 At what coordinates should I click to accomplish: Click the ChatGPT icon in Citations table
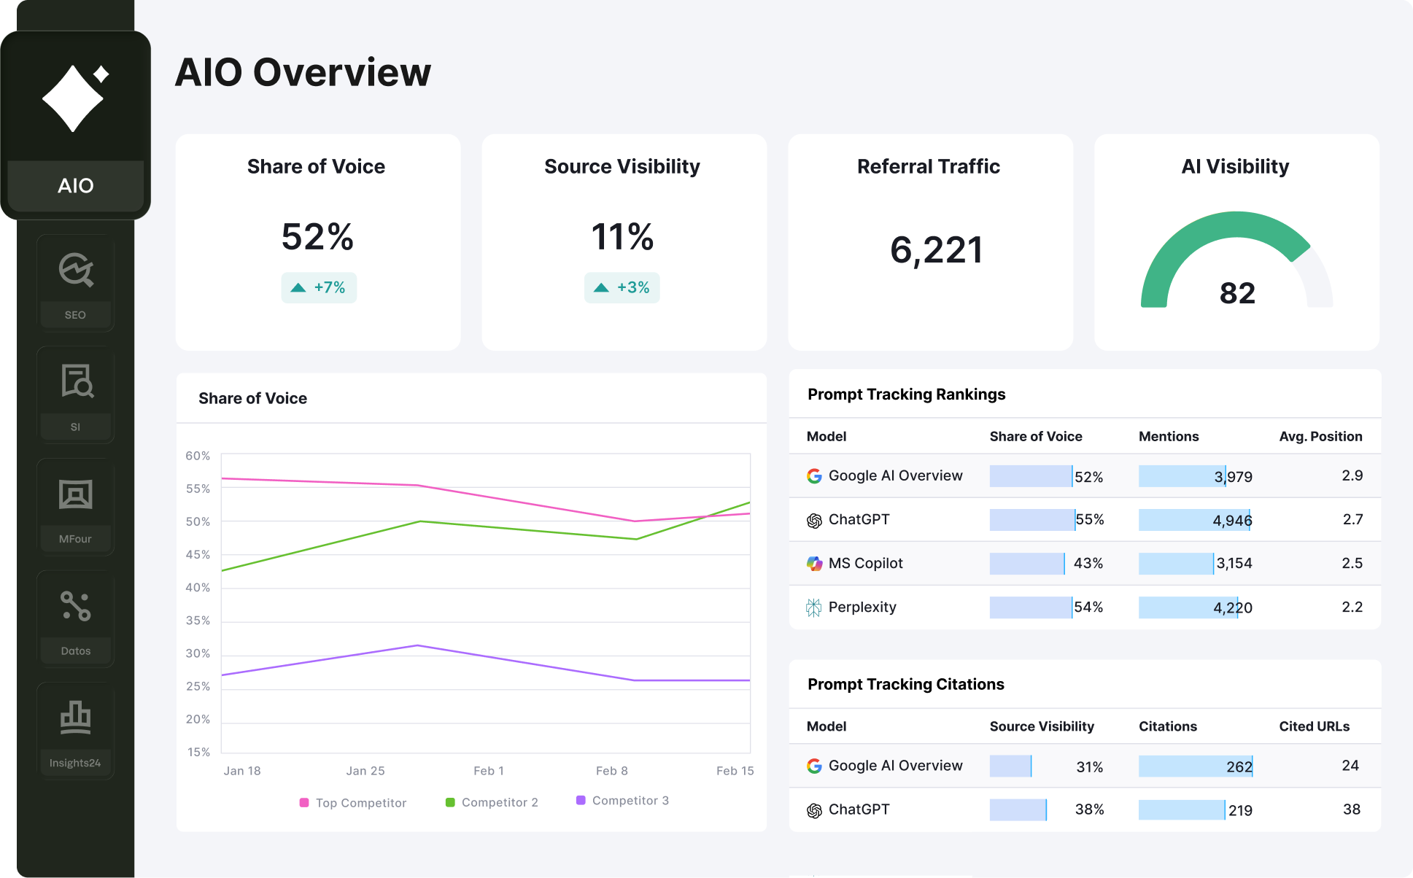[814, 810]
